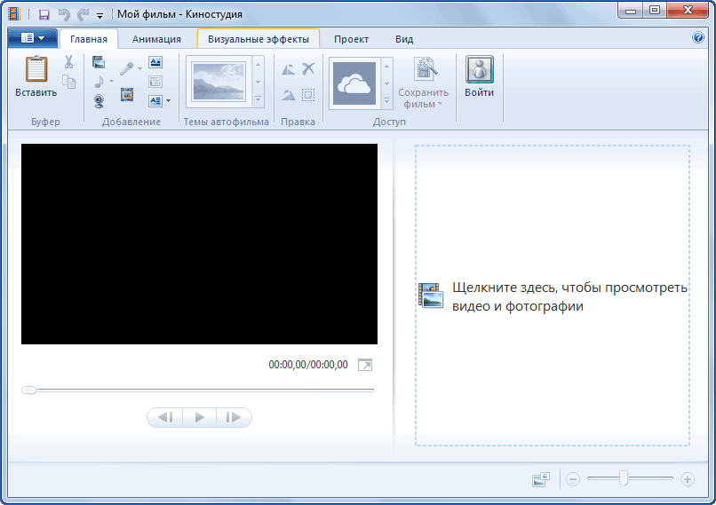Click the black video preview area
716x505 pixels.
click(x=199, y=244)
